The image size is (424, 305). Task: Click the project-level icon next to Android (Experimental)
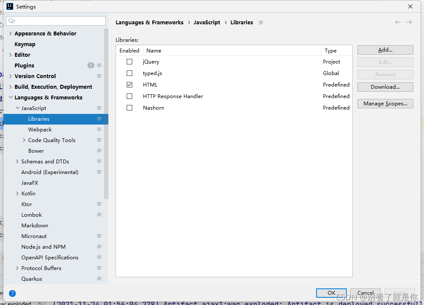(x=99, y=172)
